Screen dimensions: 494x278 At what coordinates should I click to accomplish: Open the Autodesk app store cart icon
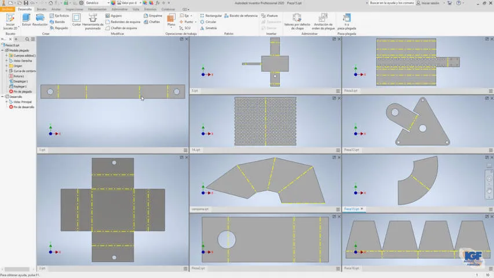[449, 3]
